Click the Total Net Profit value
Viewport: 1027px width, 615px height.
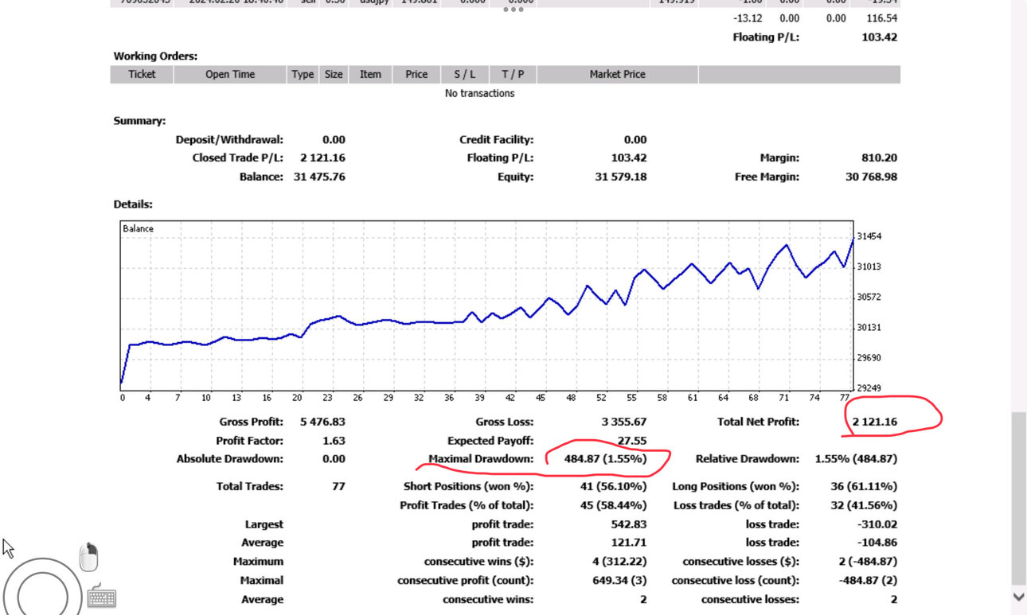pos(874,422)
